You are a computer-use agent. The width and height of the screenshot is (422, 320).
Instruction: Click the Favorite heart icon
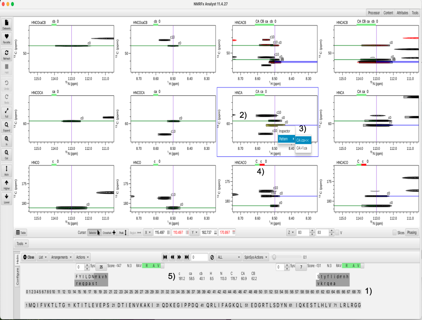[6, 38]
